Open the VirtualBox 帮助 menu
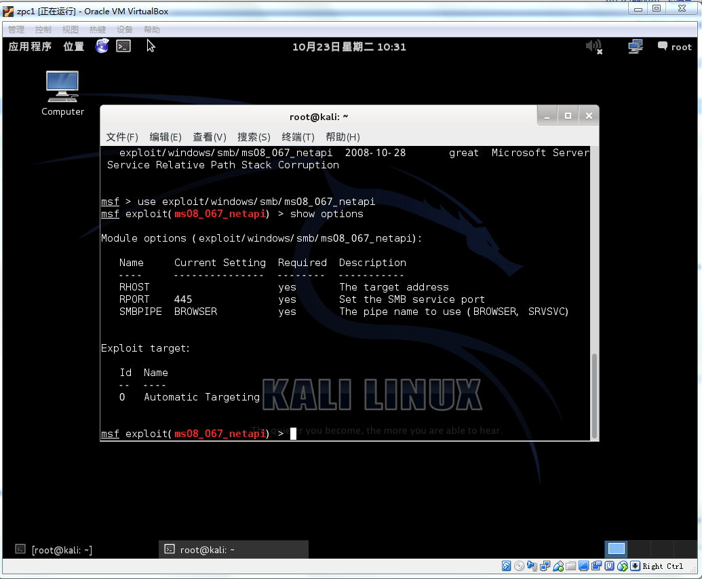 [x=152, y=30]
